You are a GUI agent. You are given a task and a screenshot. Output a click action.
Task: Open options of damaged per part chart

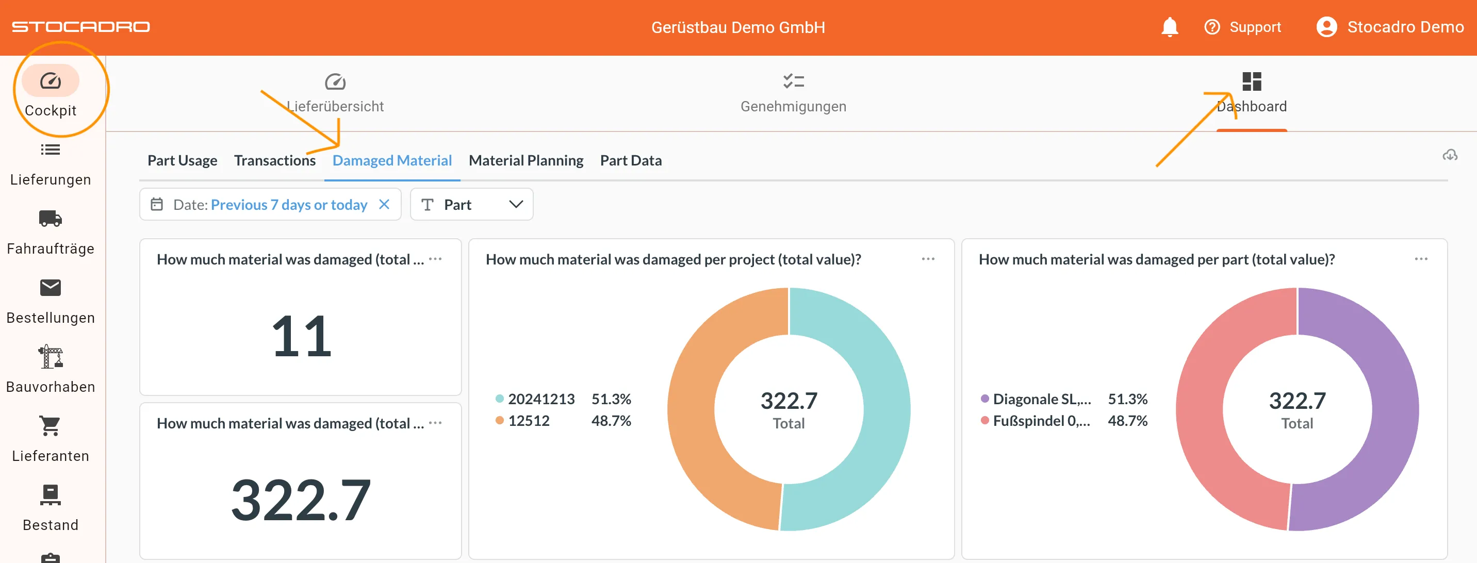coord(1420,259)
